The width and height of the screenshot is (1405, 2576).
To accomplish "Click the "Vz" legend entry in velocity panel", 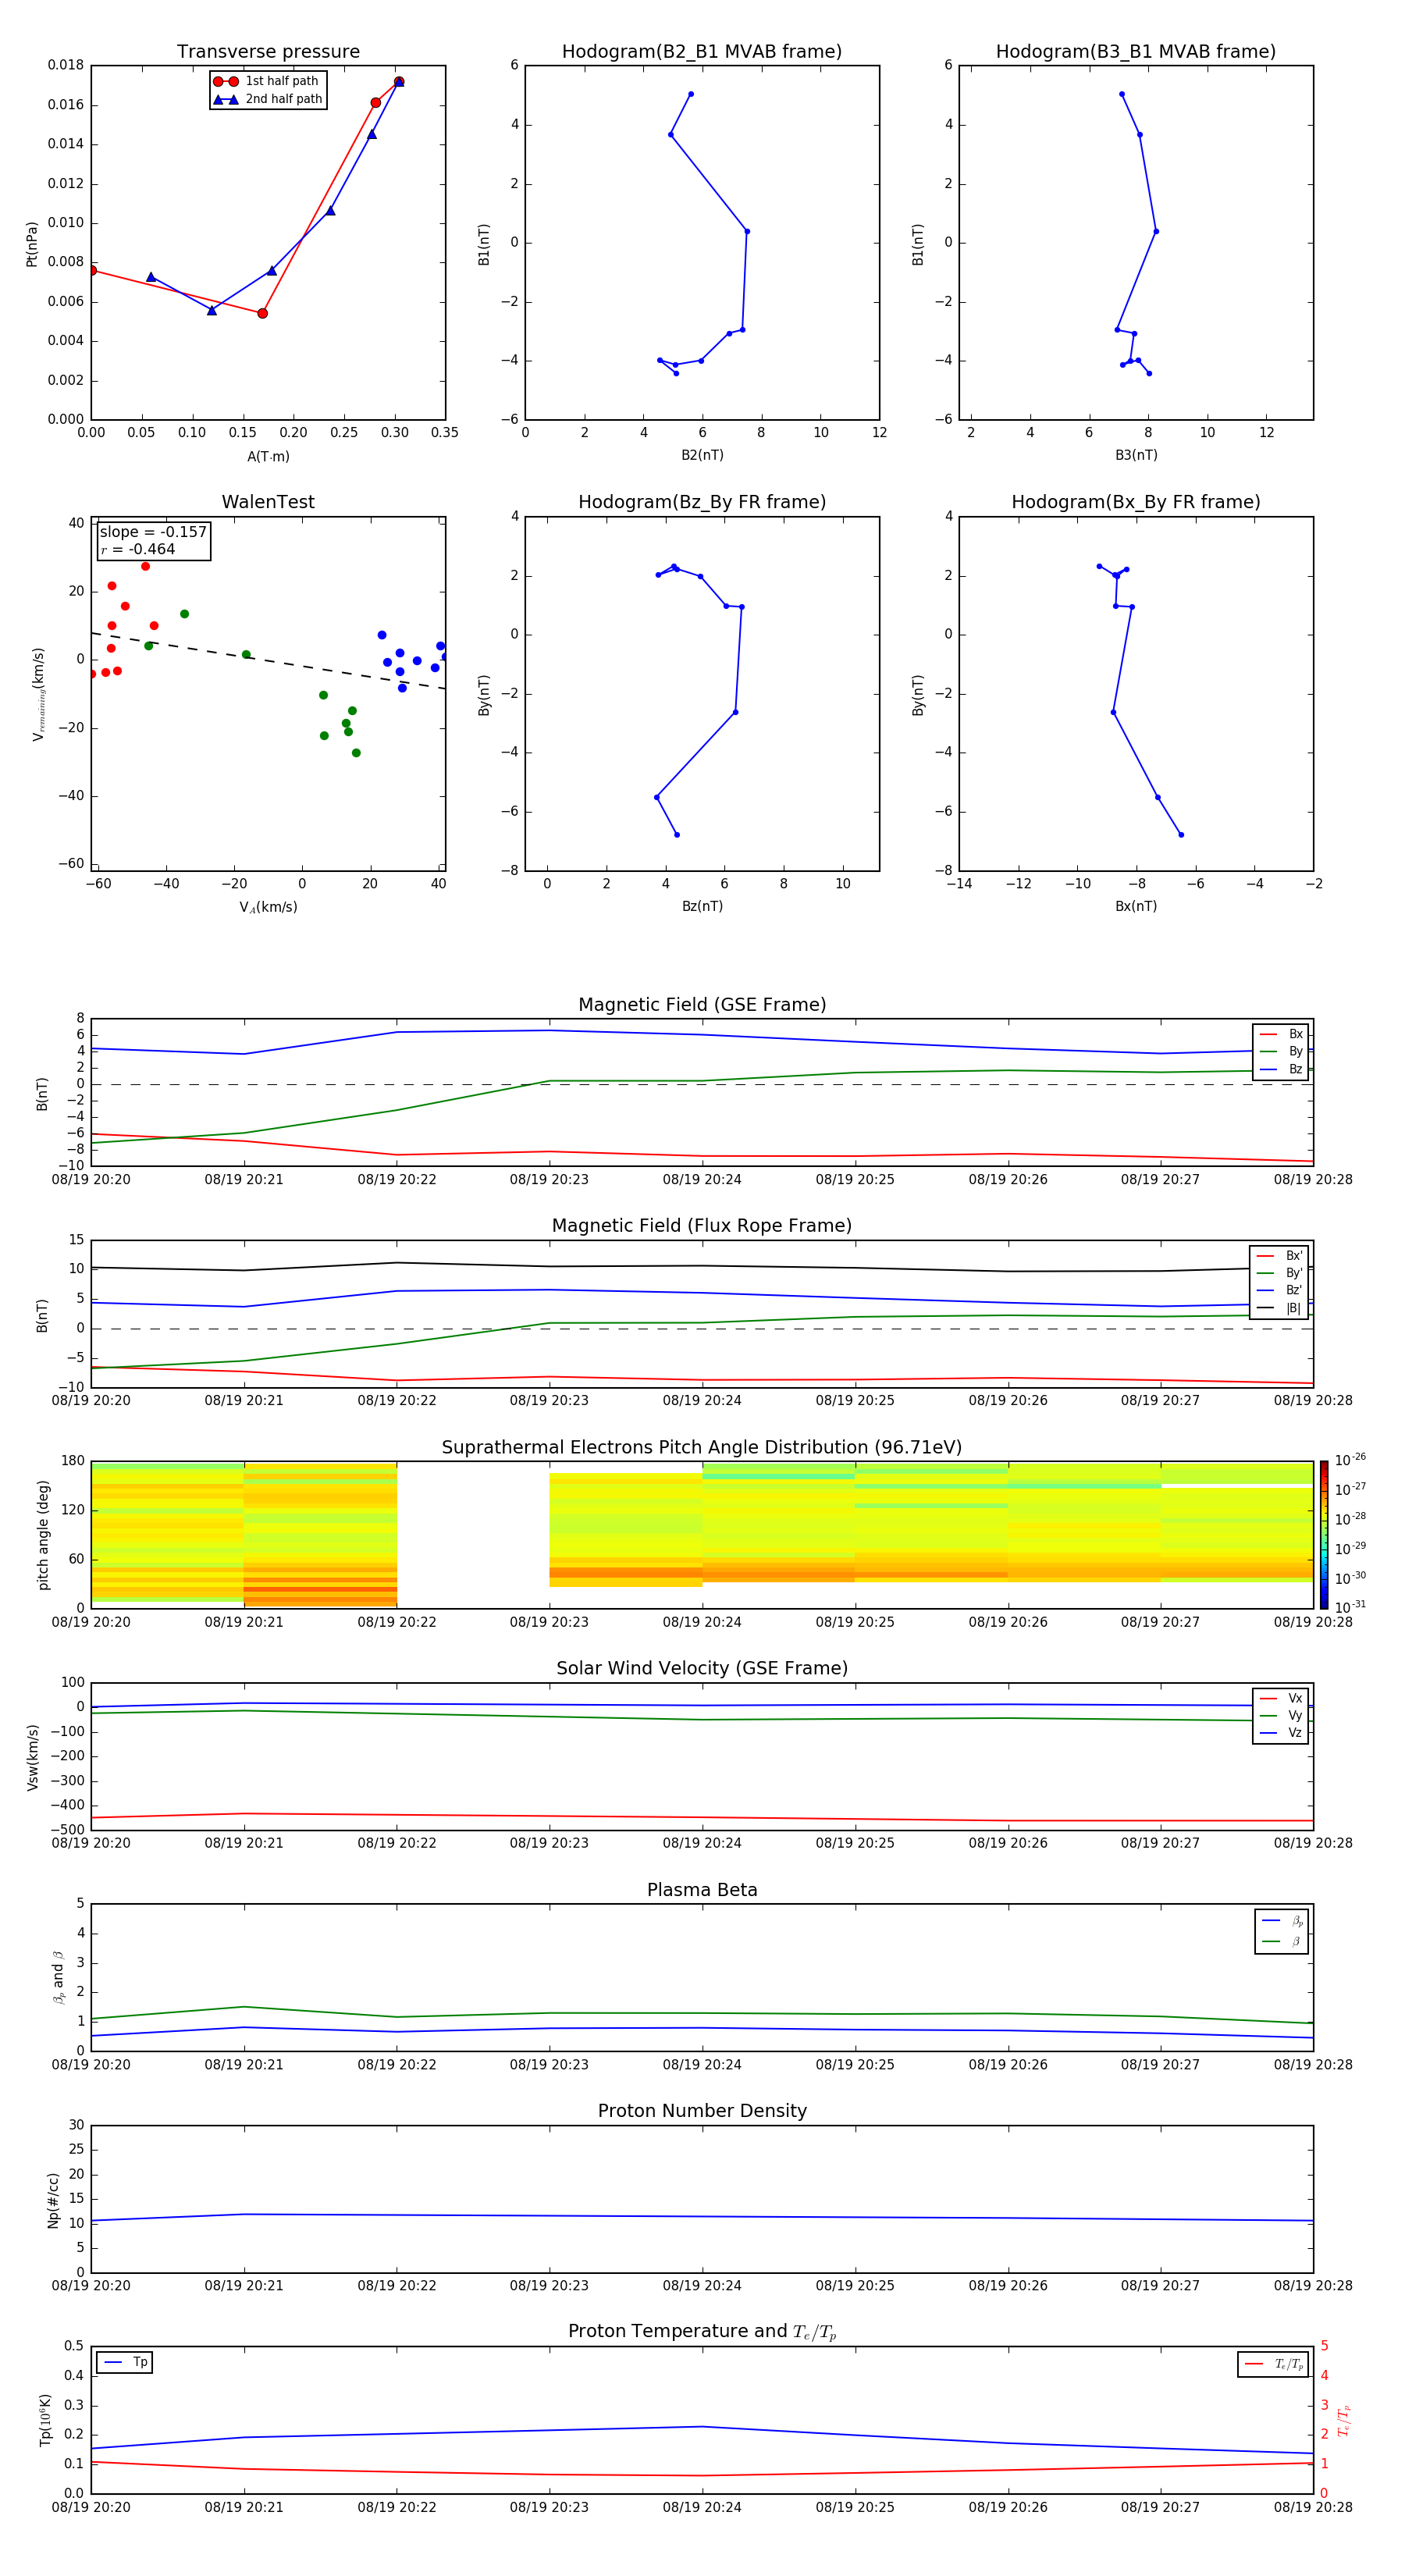I will pos(1281,1733).
